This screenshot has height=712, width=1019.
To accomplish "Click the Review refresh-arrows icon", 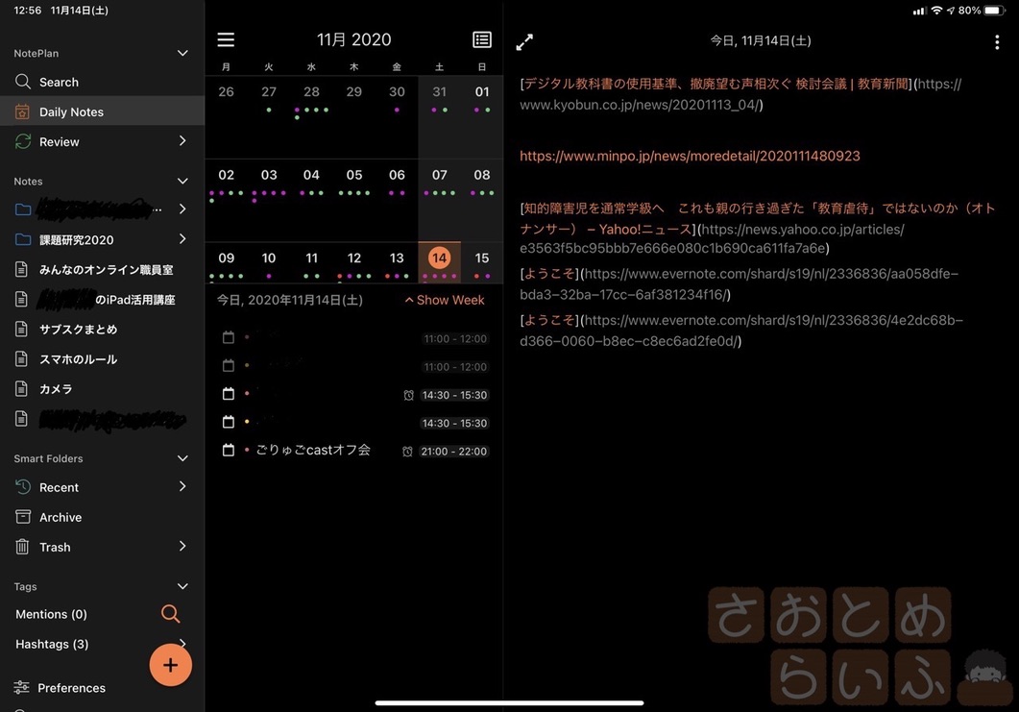I will tap(23, 141).
